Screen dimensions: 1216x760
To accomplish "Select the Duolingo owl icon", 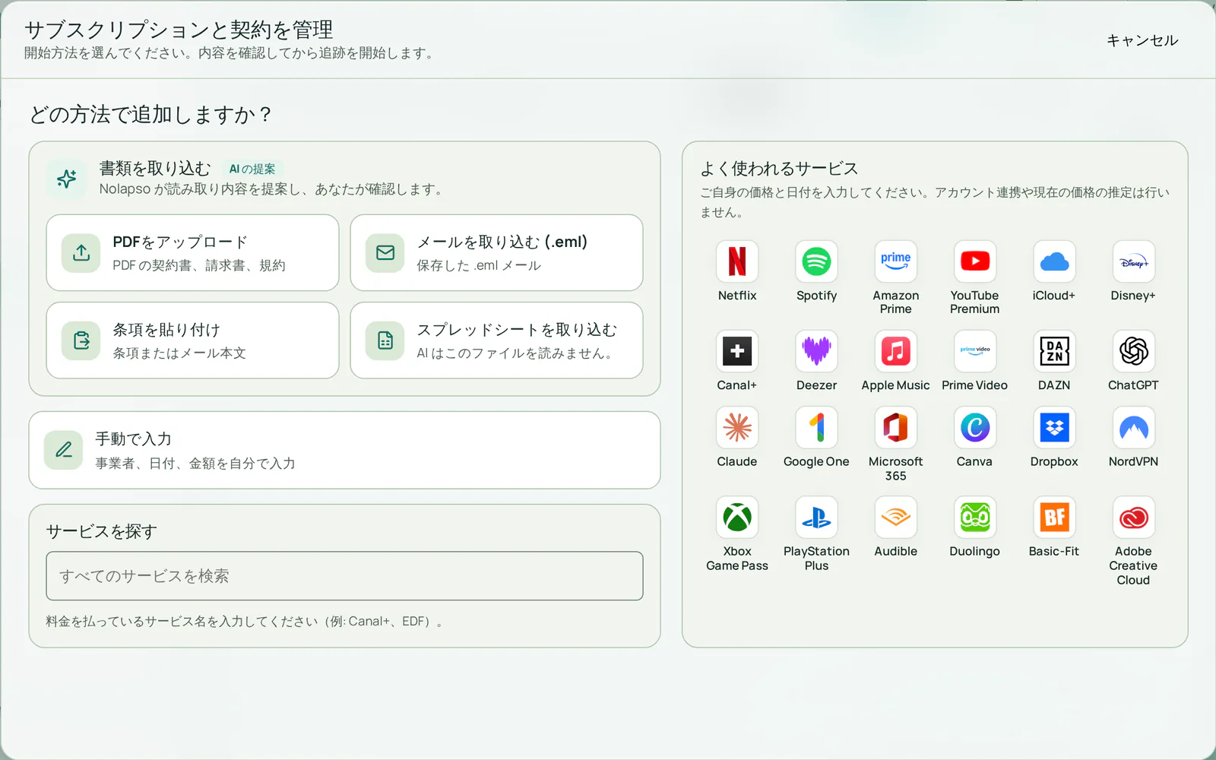I will (x=975, y=518).
